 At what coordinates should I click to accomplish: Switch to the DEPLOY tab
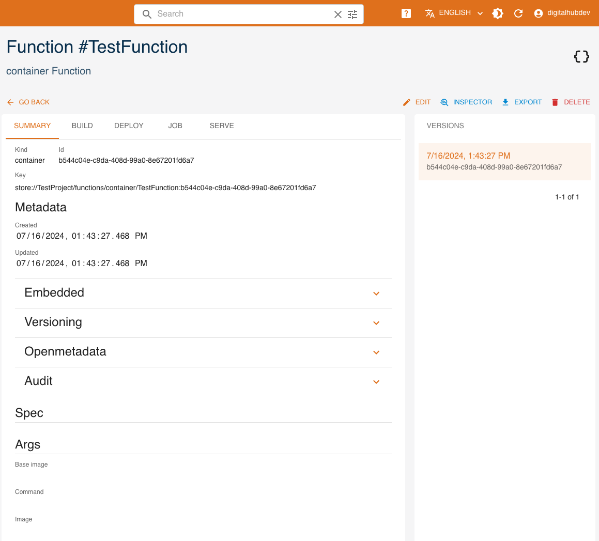(x=129, y=126)
